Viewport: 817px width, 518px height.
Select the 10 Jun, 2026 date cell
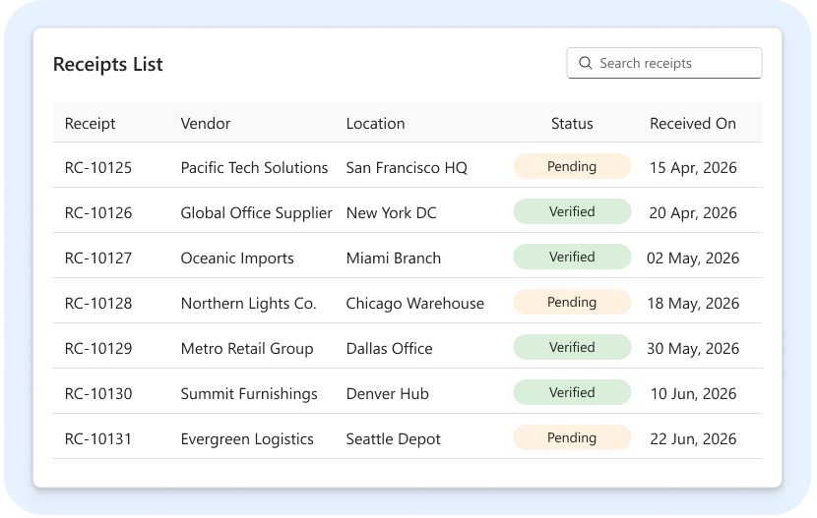click(x=693, y=394)
